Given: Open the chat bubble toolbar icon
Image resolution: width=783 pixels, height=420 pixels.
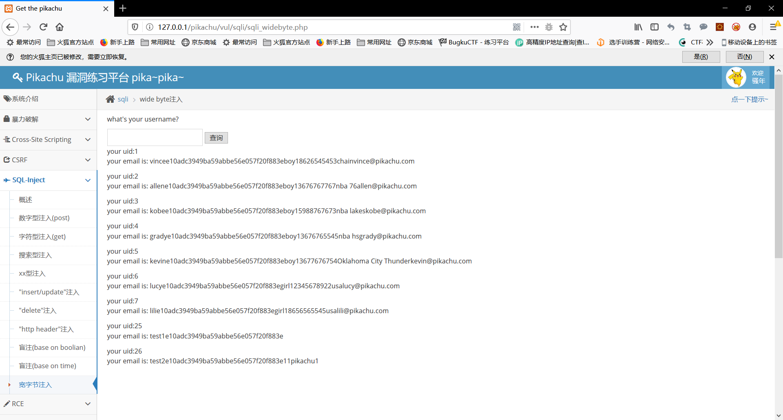Looking at the screenshot, I should 703,27.
